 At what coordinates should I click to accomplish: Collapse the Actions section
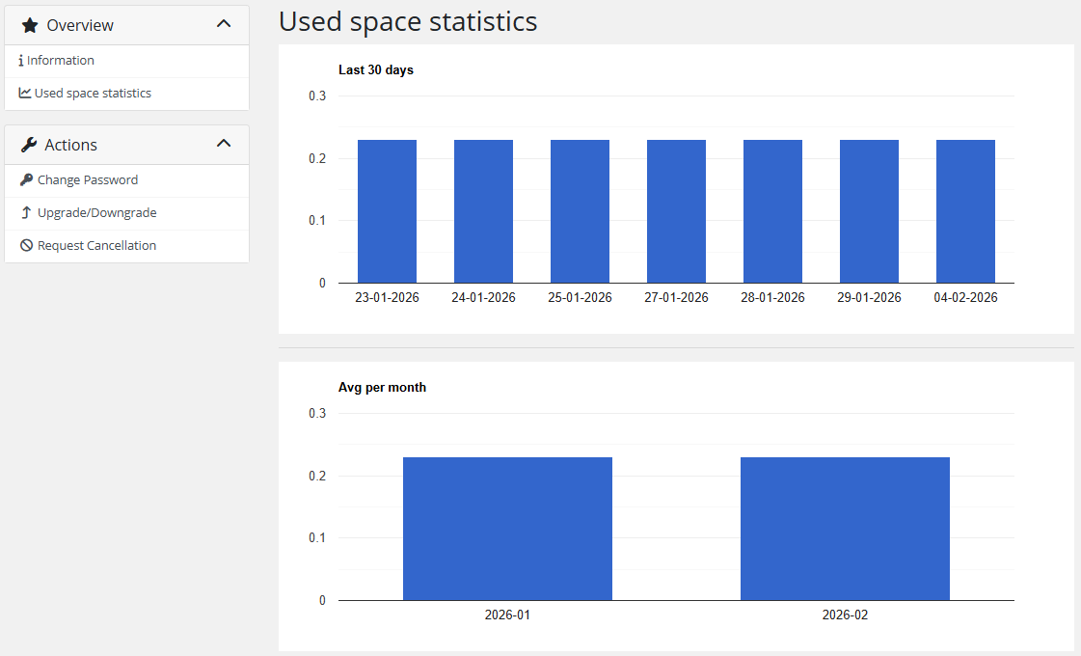(x=223, y=144)
